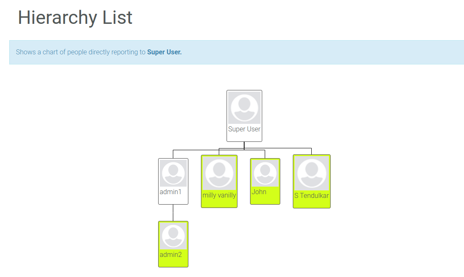Click green area below John's name
The width and height of the screenshot is (464, 277).
pos(265,200)
